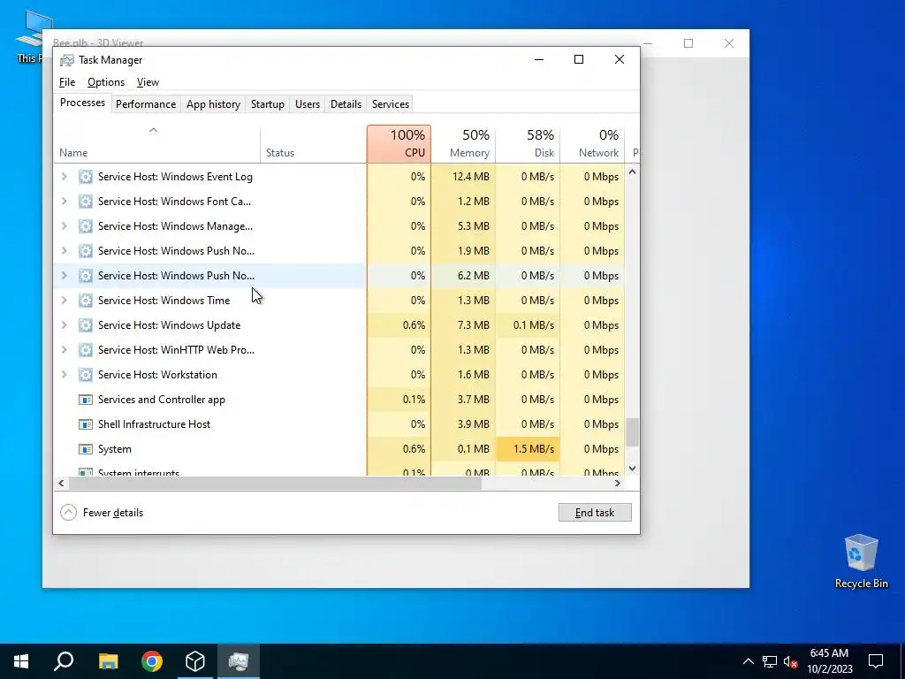Expand Service Host: Windows Update

click(x=64, y=325)
